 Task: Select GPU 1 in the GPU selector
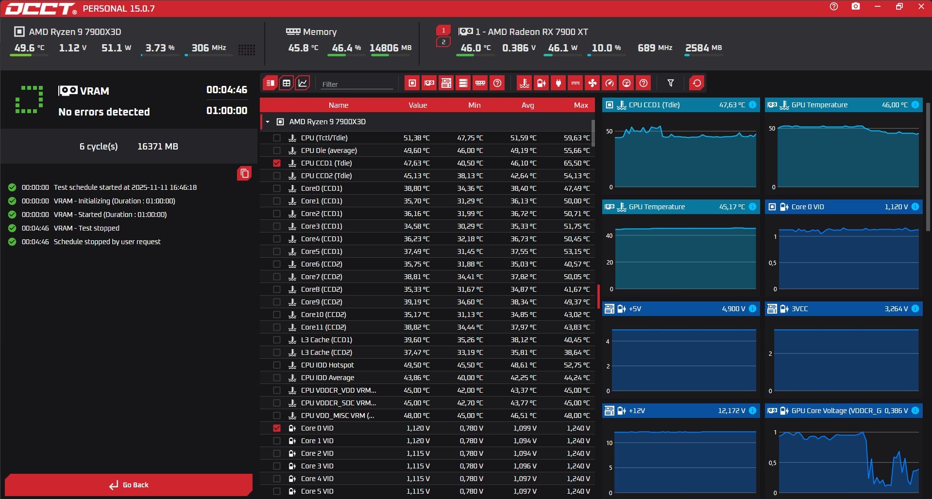click(443, 31)
